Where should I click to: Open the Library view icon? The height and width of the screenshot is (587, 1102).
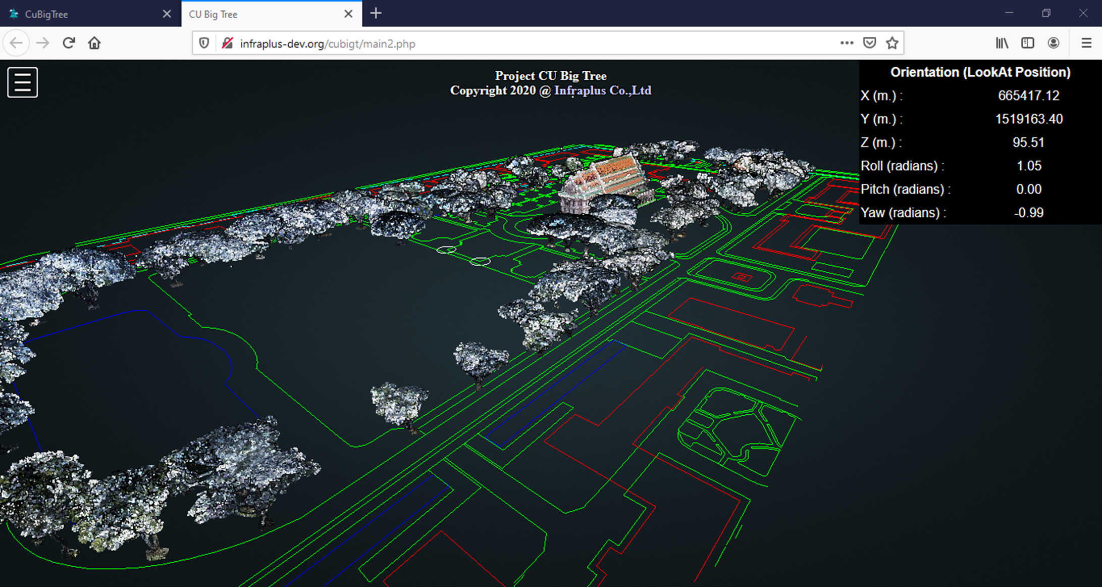point(1002,43)
